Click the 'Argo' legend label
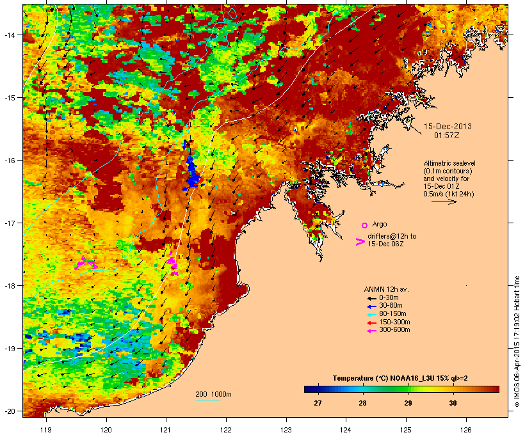The width and height of the screenshot is (525, 435). coord(380,224)
